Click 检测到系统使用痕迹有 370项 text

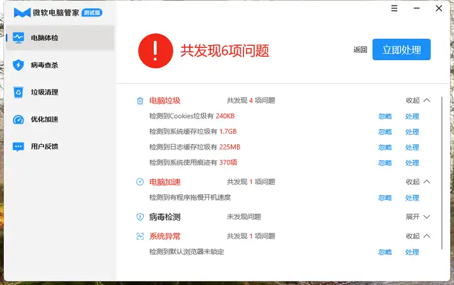coord(193,163)
